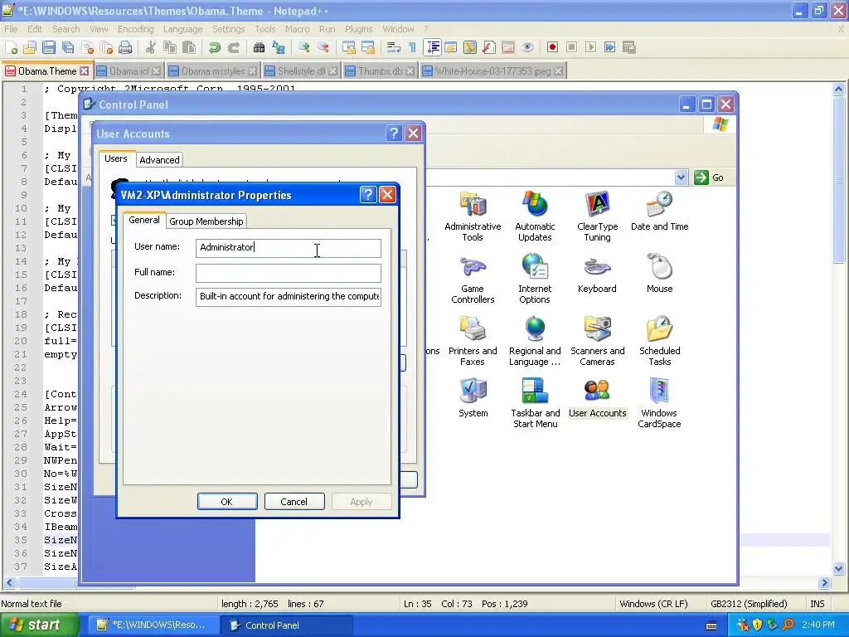Toggle the Word wrap toolbar icon
Image resolution: width=849 pixels, height=637 pixels.
tap(394, 47)
